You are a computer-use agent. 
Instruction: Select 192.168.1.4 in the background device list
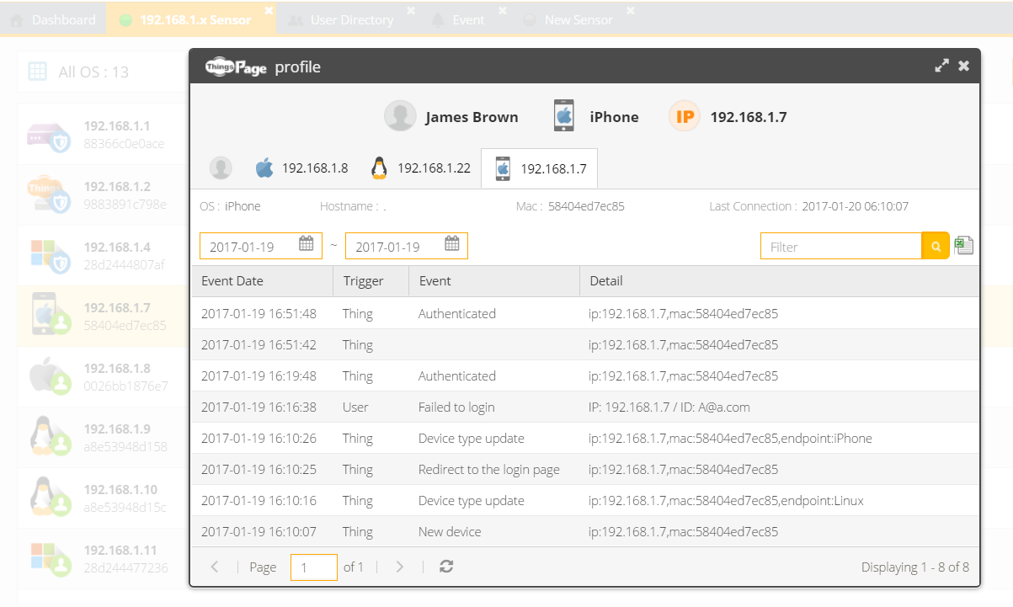coord(103,256)
